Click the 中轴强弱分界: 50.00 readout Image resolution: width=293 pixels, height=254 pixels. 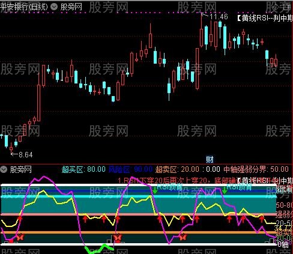[x=256, y=169]
